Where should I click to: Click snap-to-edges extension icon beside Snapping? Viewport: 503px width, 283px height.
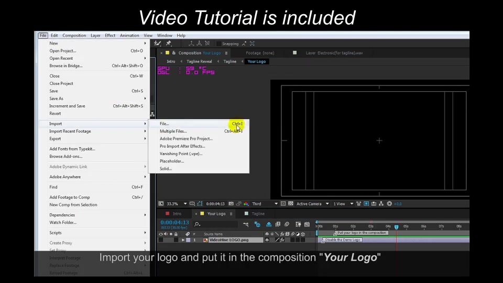click(x=244, y=43)
